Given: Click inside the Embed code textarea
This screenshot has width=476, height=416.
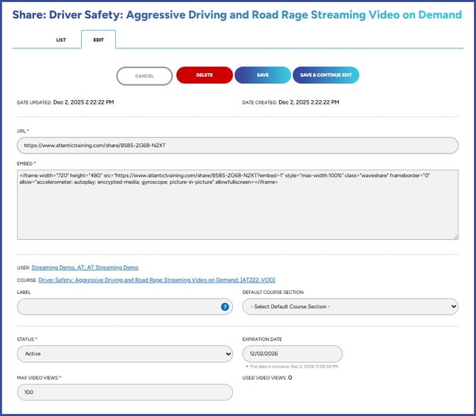Looking at the screenshot, I should point(237,204).
